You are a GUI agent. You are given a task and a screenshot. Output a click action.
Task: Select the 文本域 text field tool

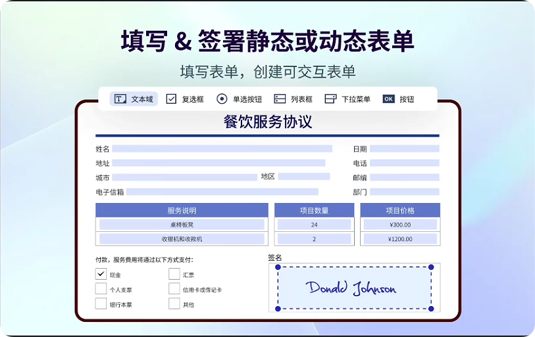(134, 99)
